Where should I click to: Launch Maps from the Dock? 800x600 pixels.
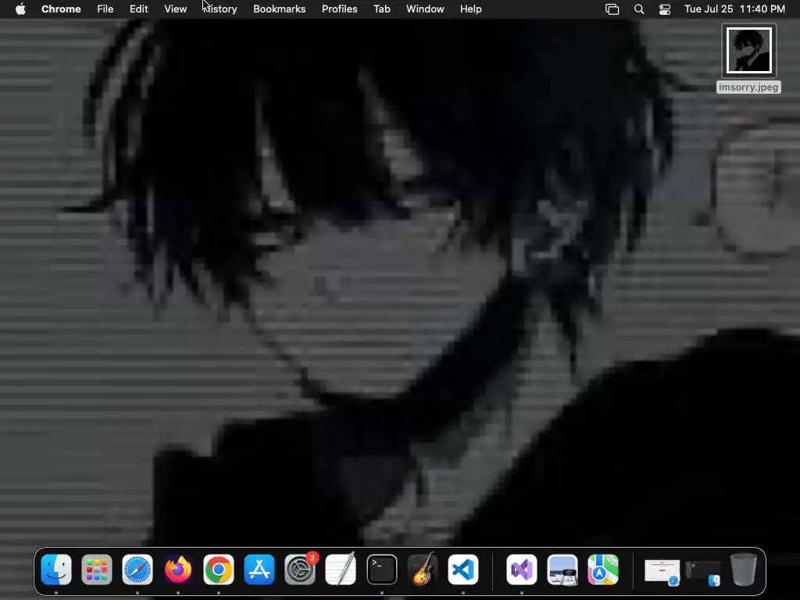603,570
